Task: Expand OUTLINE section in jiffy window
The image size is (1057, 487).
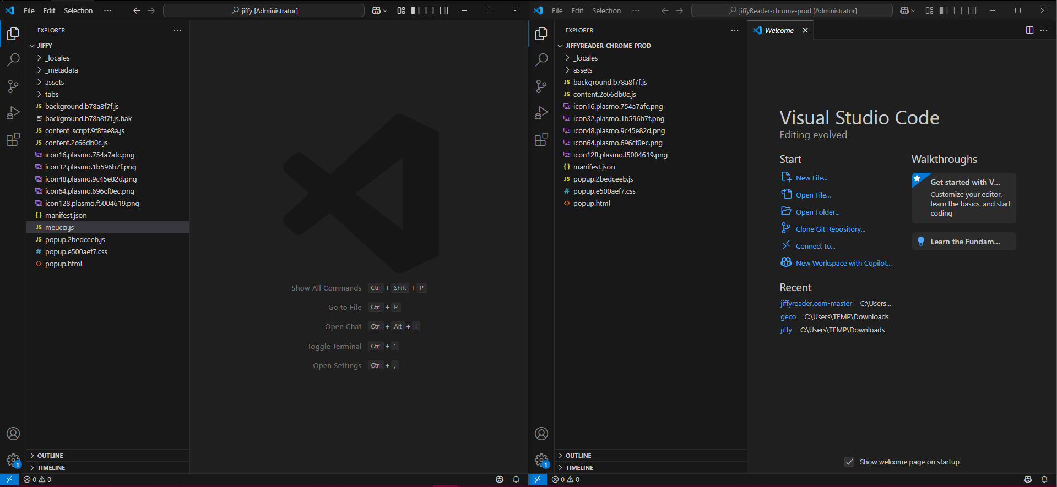Action: [x=108, y=456]
